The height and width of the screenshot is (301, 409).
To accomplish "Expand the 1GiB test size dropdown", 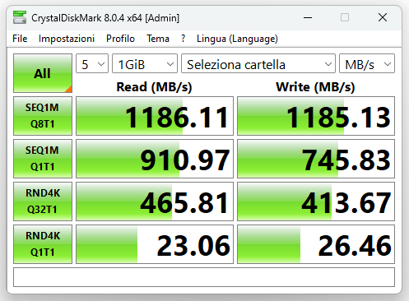I will [145, 63].
